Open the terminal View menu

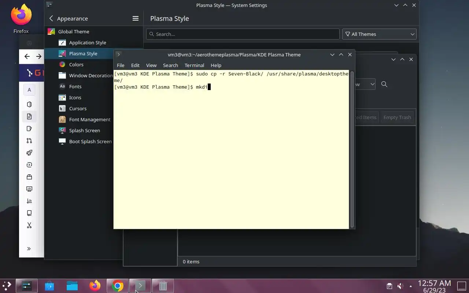[151, 65]
